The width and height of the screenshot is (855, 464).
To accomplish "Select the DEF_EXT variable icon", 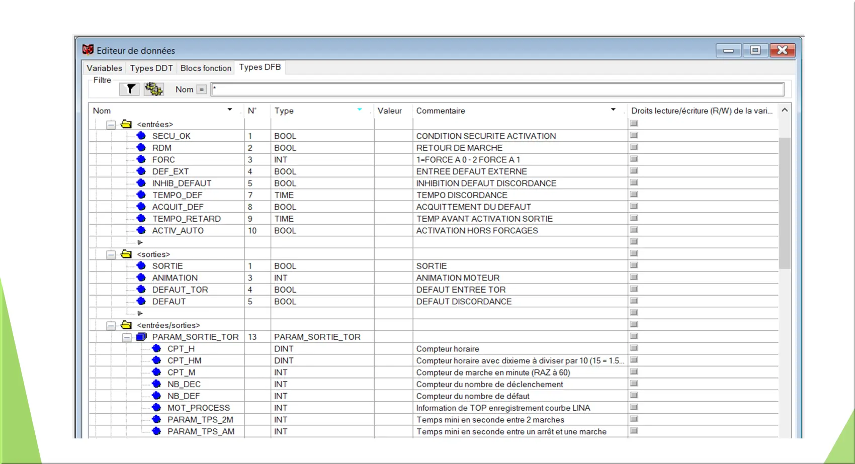I will pyautogui.click(x=141, y=171).
